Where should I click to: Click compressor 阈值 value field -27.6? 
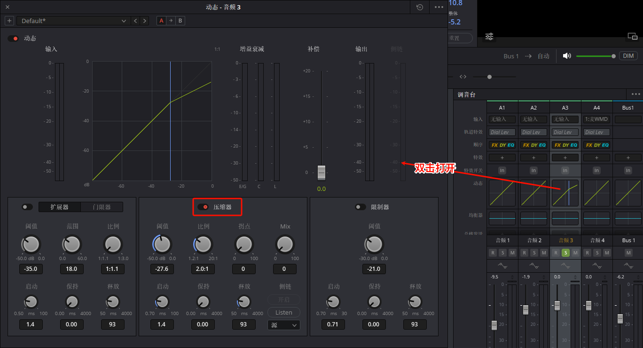pyautogui.click(x=162, y=269)
